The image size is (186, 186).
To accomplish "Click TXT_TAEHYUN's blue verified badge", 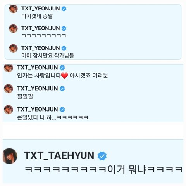I will click(102, 156).
